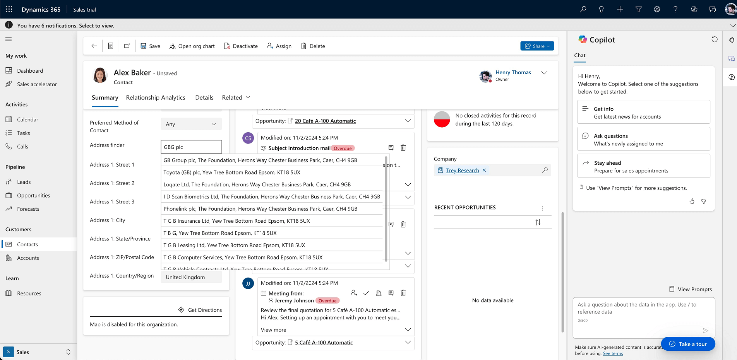Switch to the Relationship Analytics tab
Viewport: 737px width, 360px height.
[156, 97]
